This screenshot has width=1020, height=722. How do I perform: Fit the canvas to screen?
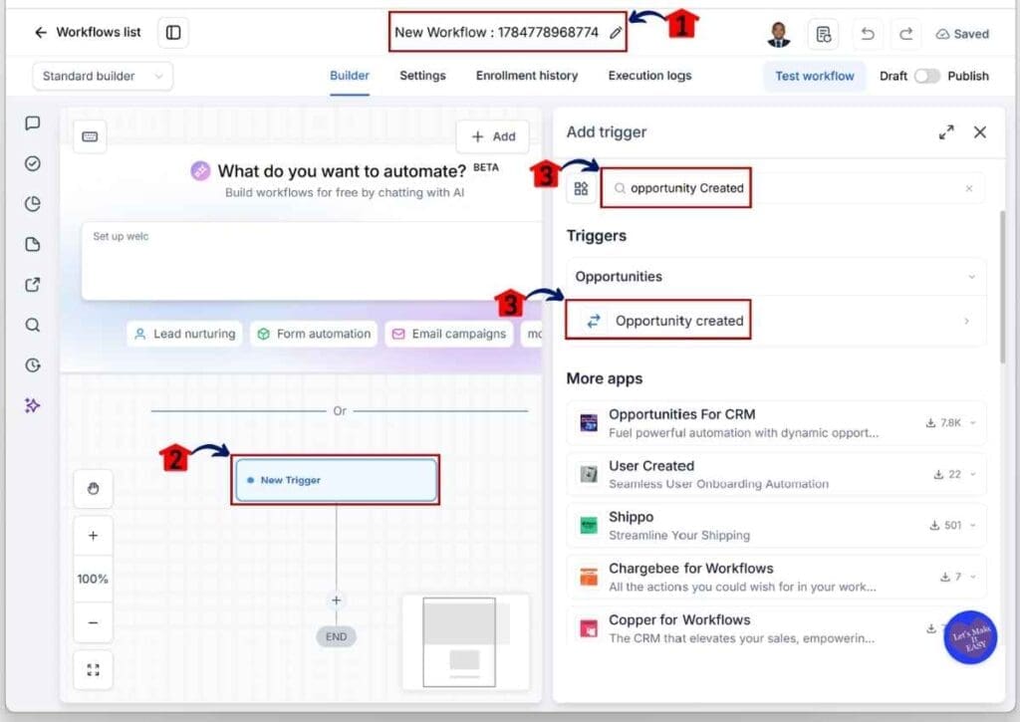click(x=93, y=669)
